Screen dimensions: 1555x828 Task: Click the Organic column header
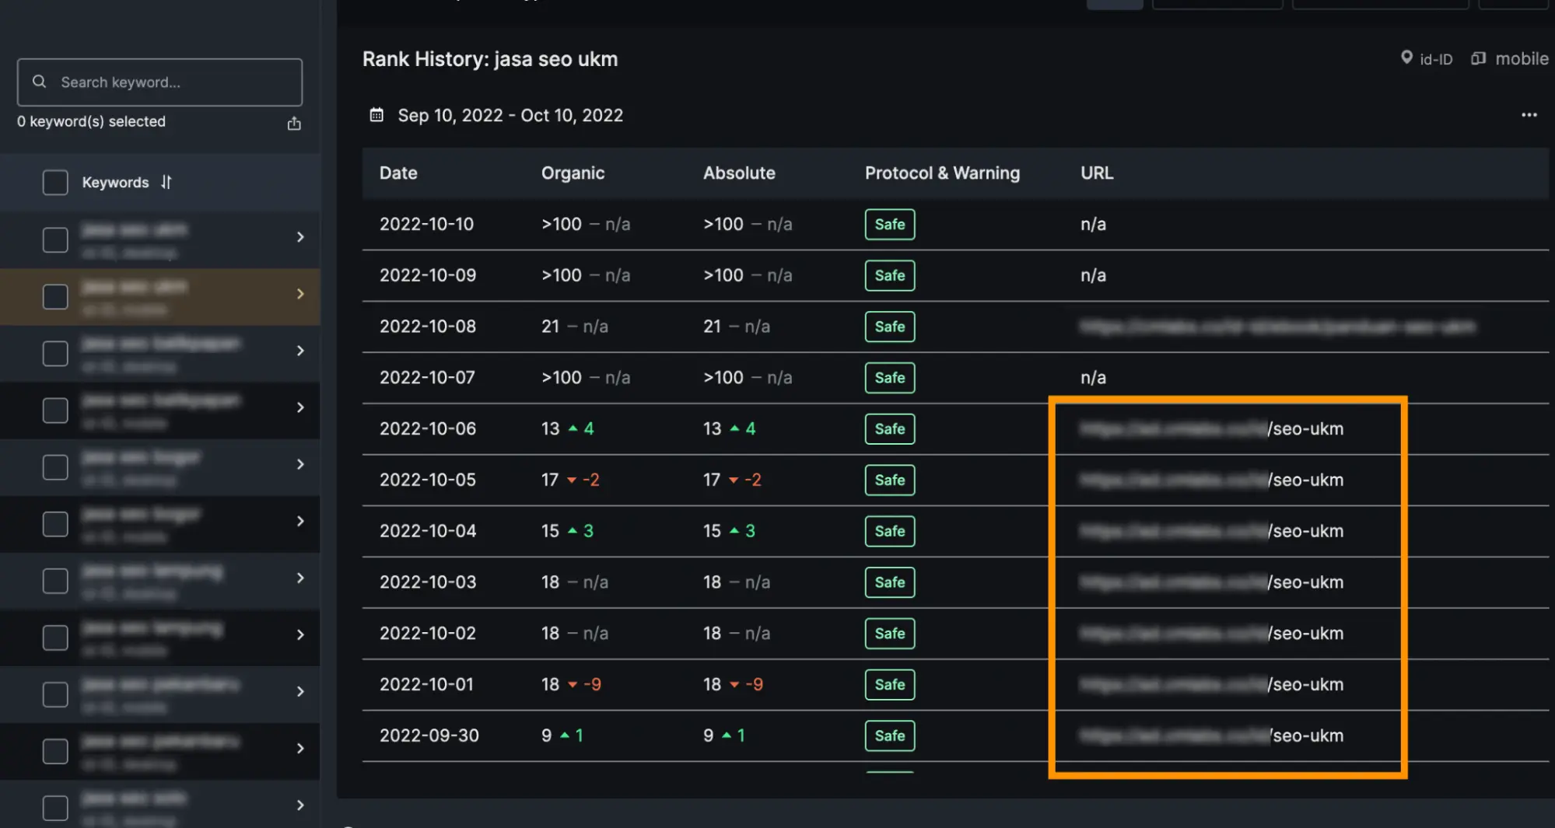573,173
